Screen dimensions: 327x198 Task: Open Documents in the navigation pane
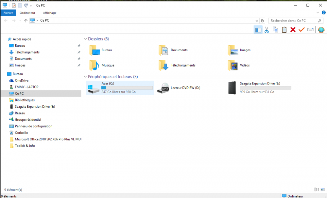[x=23, y=59]
